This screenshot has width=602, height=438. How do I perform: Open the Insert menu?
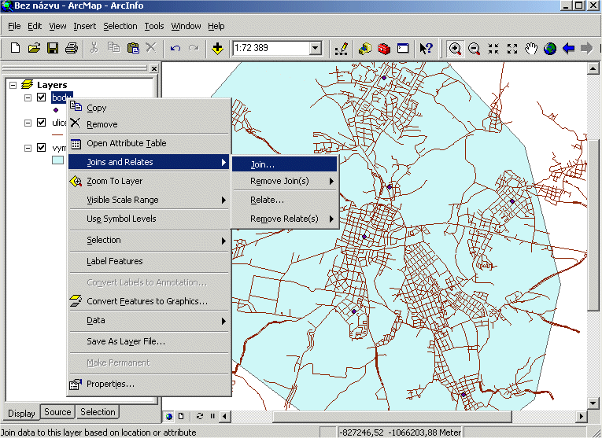click(84, 26)
